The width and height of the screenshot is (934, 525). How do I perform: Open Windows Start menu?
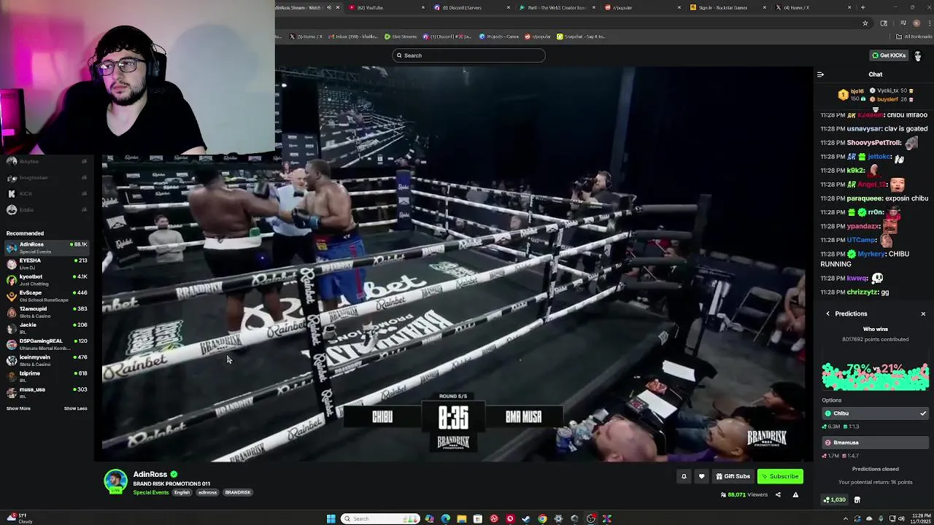tap(331, 518)
